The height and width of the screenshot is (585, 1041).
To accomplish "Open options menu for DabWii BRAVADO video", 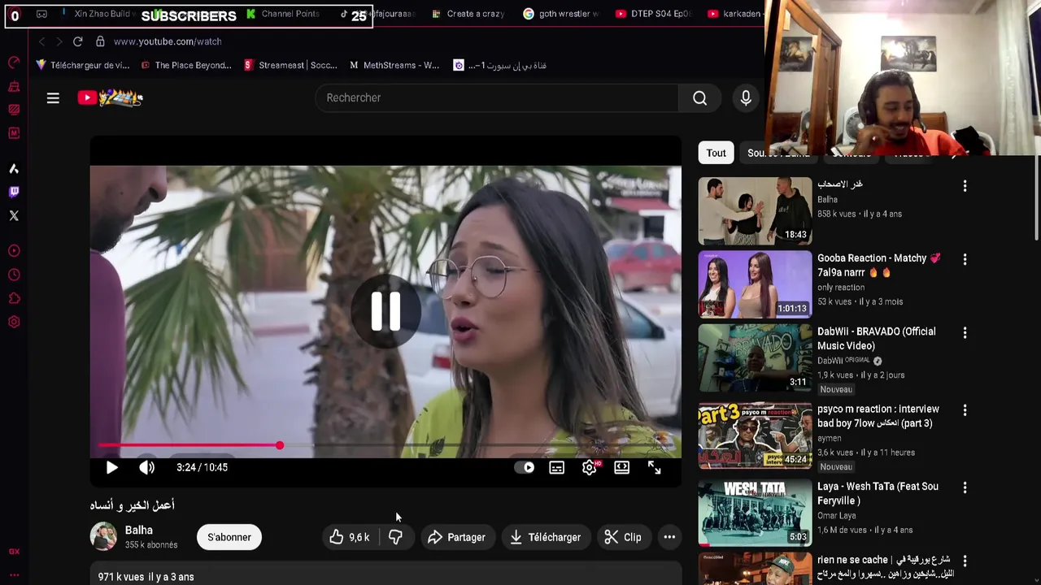I will point(965,333).
